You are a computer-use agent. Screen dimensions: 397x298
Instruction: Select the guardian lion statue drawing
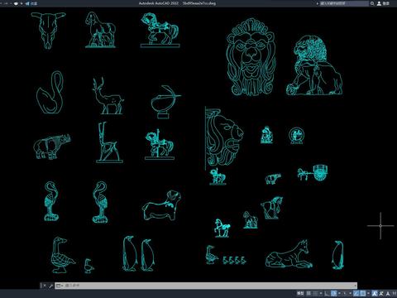point(314,65)
